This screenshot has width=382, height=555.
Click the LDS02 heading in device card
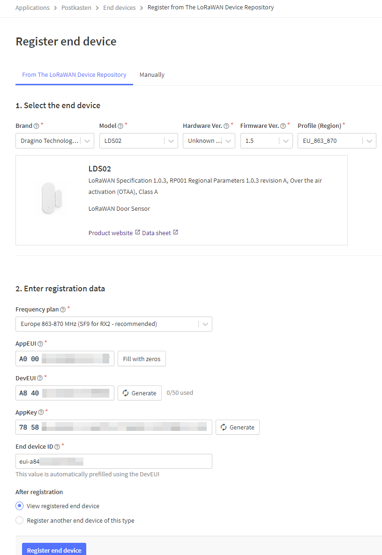coord(99,169)
